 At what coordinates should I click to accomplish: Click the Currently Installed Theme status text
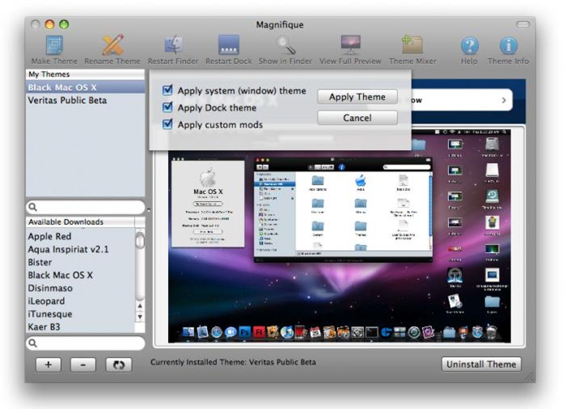coord(233,362)
